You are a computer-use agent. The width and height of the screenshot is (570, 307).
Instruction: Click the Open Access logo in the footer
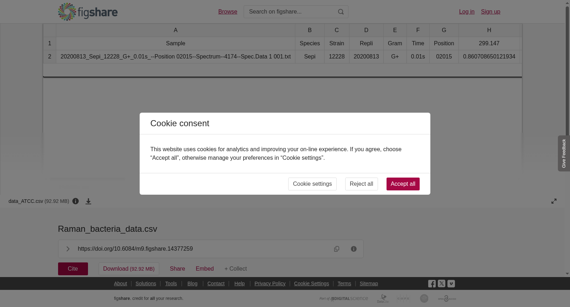point(447,298)
